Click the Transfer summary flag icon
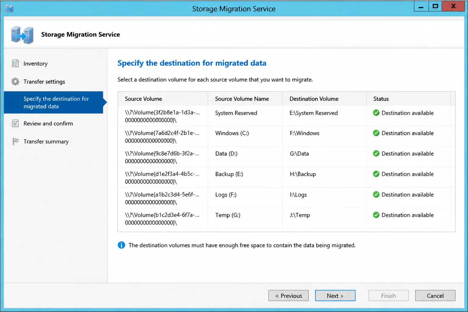 (15, 141)
